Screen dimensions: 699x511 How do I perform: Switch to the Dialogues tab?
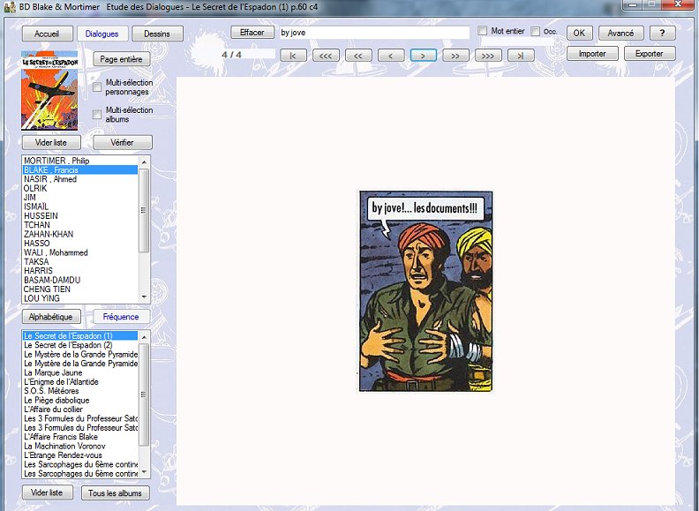point(102,34)
